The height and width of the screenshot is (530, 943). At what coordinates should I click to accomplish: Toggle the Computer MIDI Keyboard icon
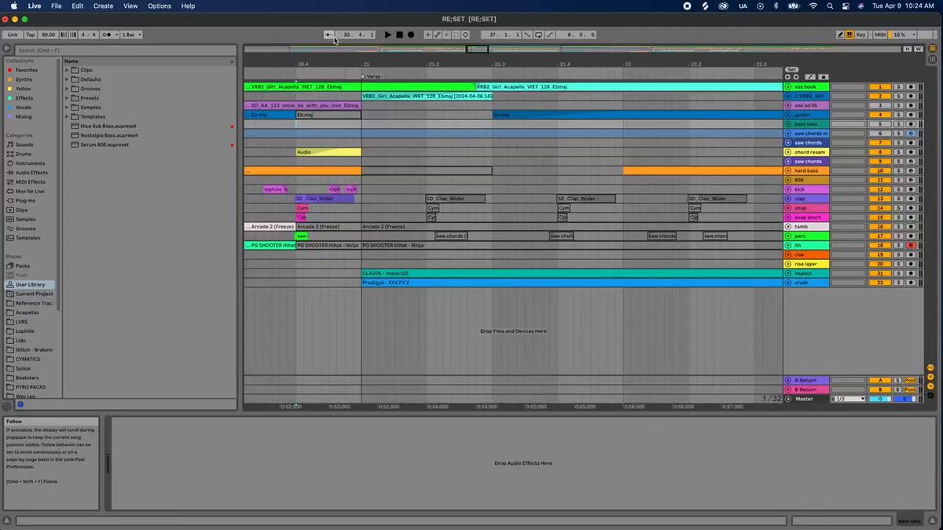point(849,35)
